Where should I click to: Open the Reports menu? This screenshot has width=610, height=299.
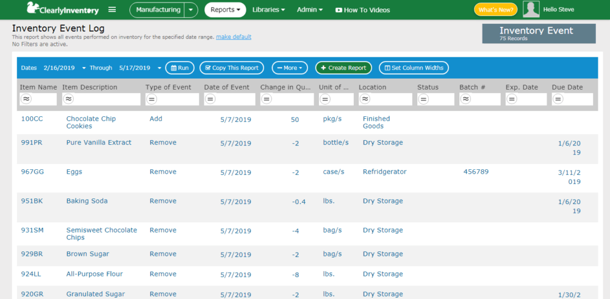coord(225,10)
